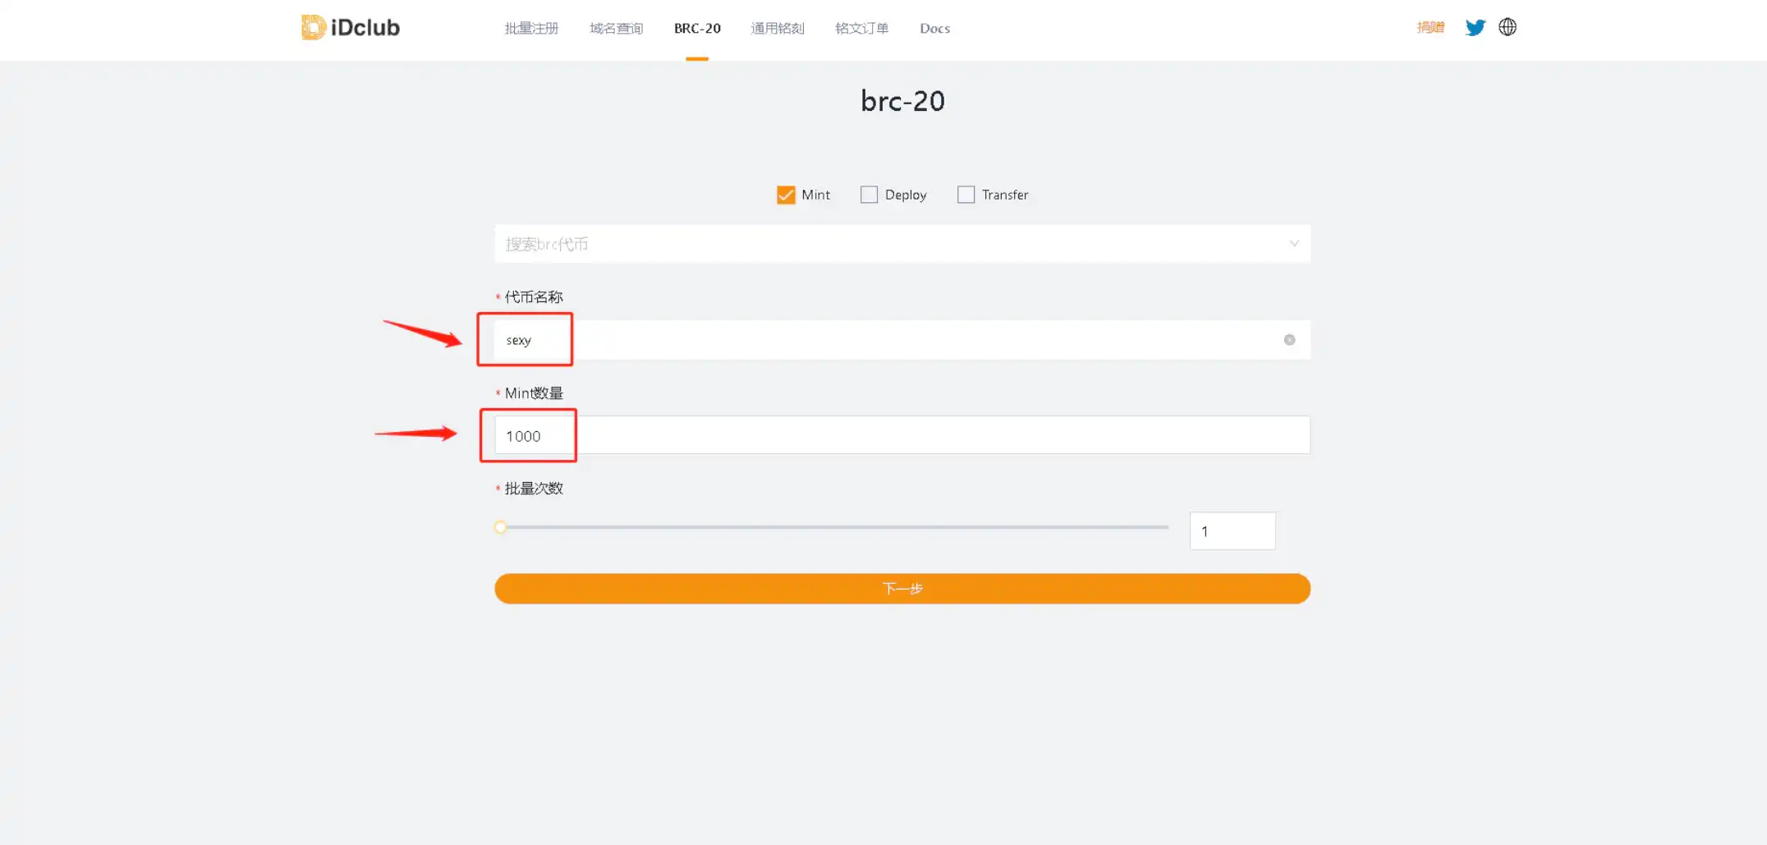Click the globe language icon

coord(1508,27)
